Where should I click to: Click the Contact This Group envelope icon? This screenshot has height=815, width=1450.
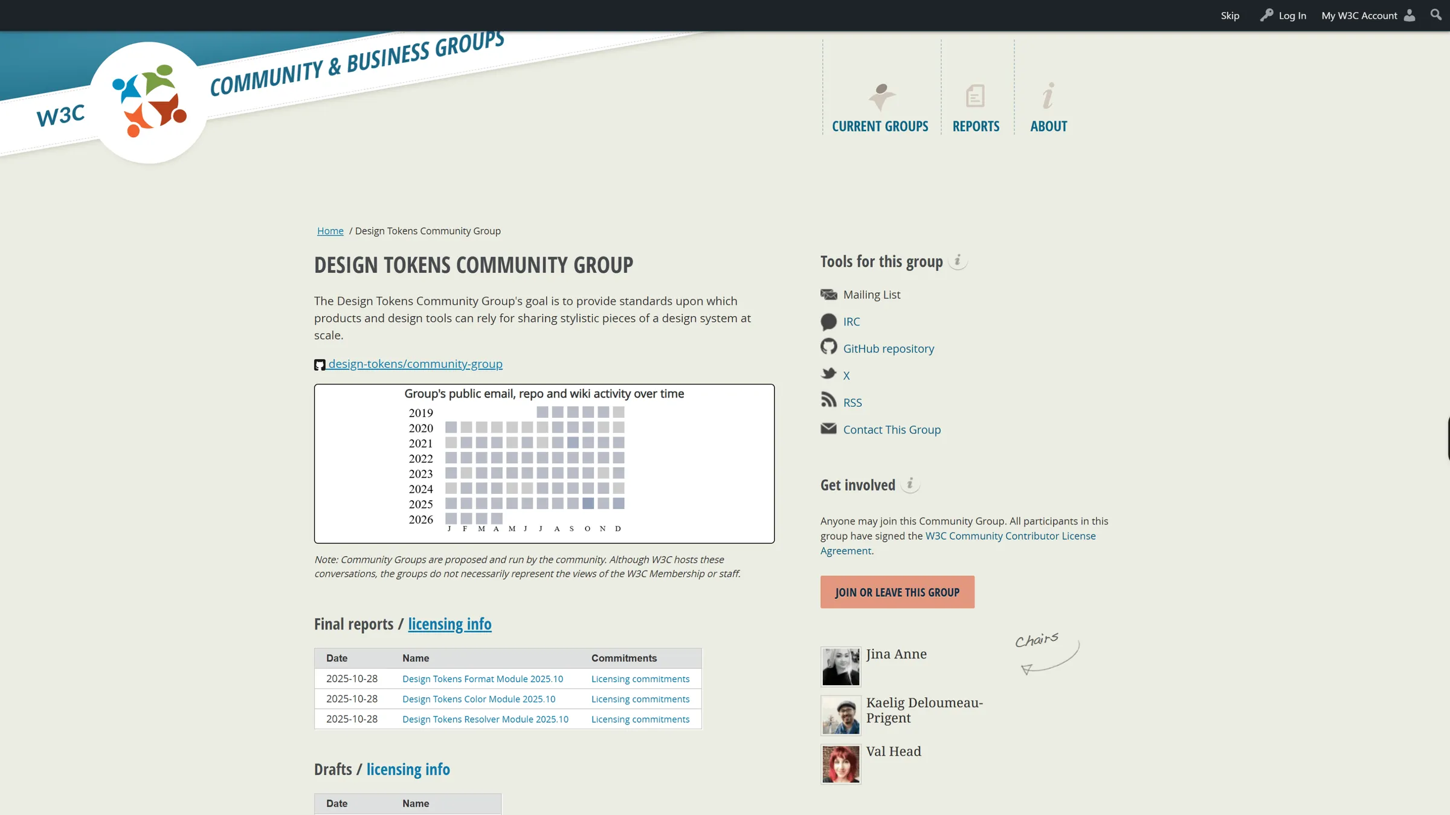coord(828,429)
